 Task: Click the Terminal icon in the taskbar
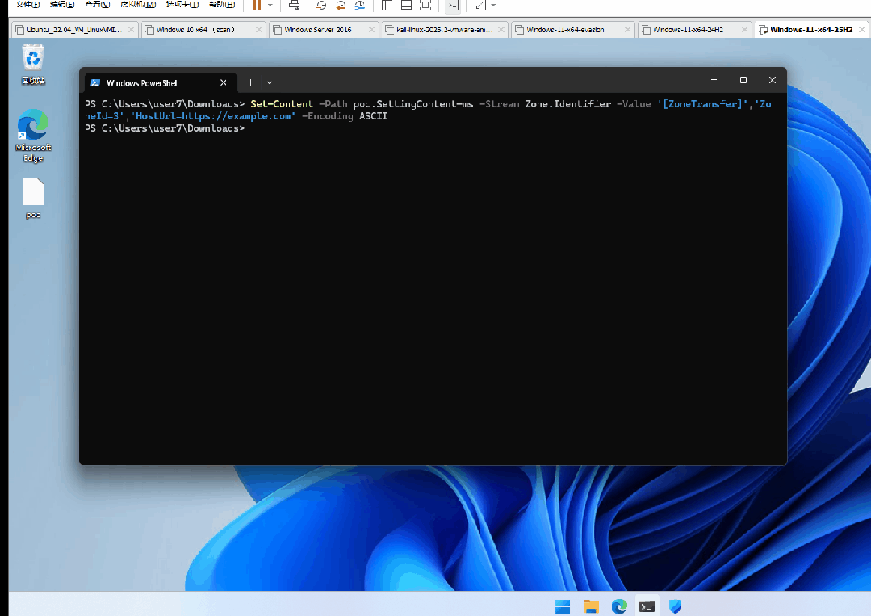click(x=647, y=606)
